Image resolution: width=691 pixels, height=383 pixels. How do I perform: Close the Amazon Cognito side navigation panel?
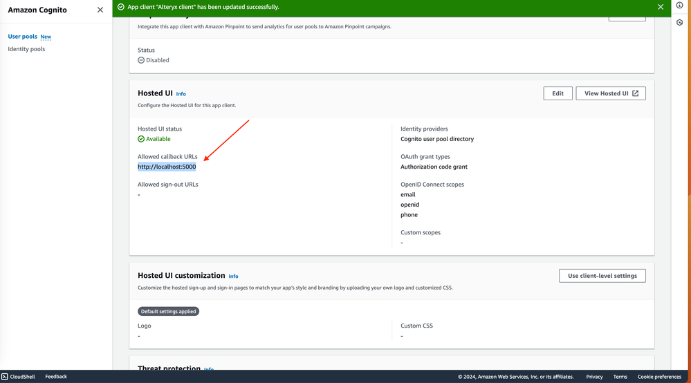100,10
